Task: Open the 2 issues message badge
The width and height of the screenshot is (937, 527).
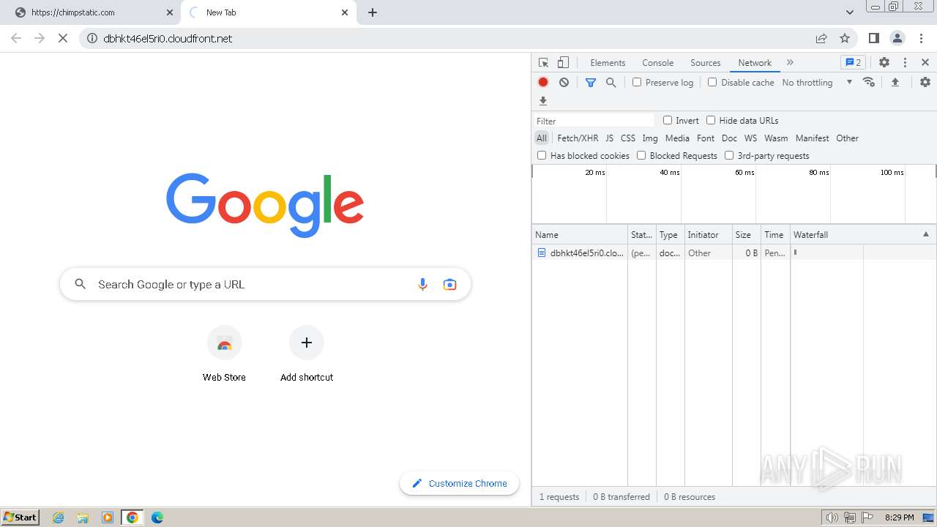Action: pyautogui.click(x=853, y=63)
